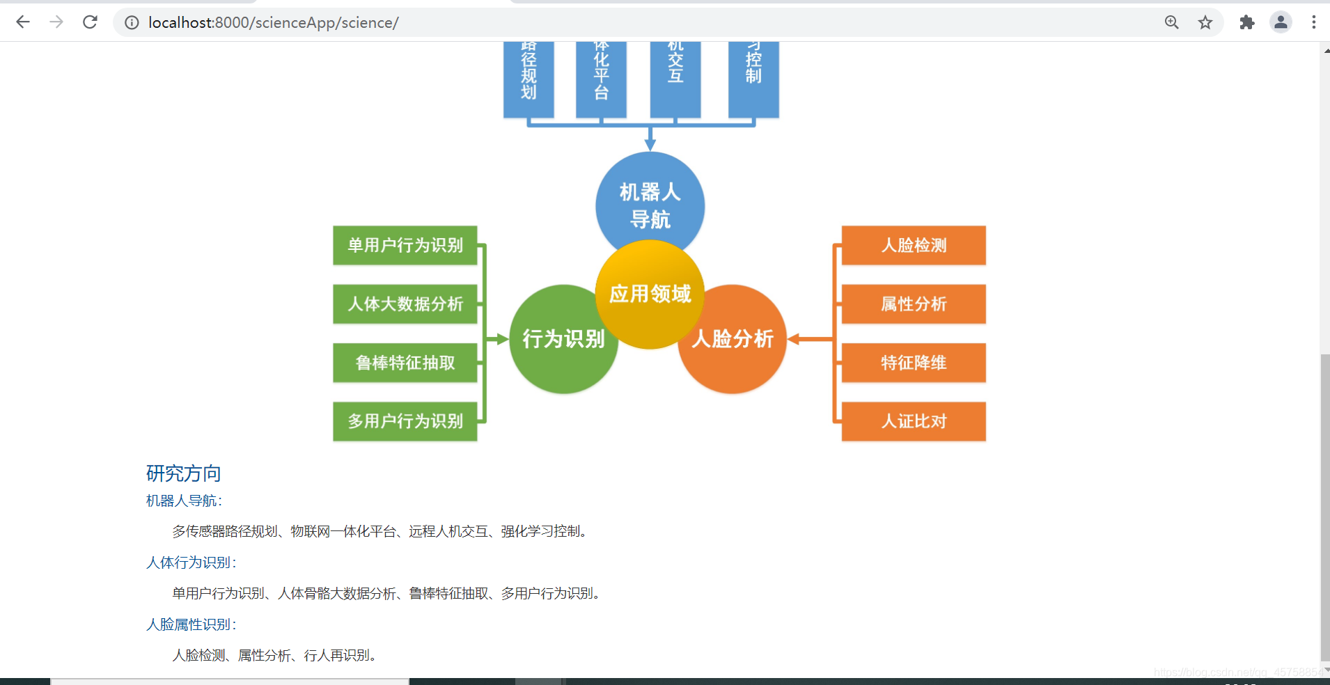1330x685 pixels.
Task: Select the green 鲁棒特征抽取 box
Action: 405,363
